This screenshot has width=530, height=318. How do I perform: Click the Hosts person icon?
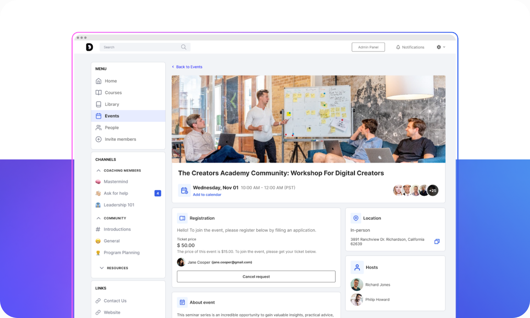click(x=357, y=267)
